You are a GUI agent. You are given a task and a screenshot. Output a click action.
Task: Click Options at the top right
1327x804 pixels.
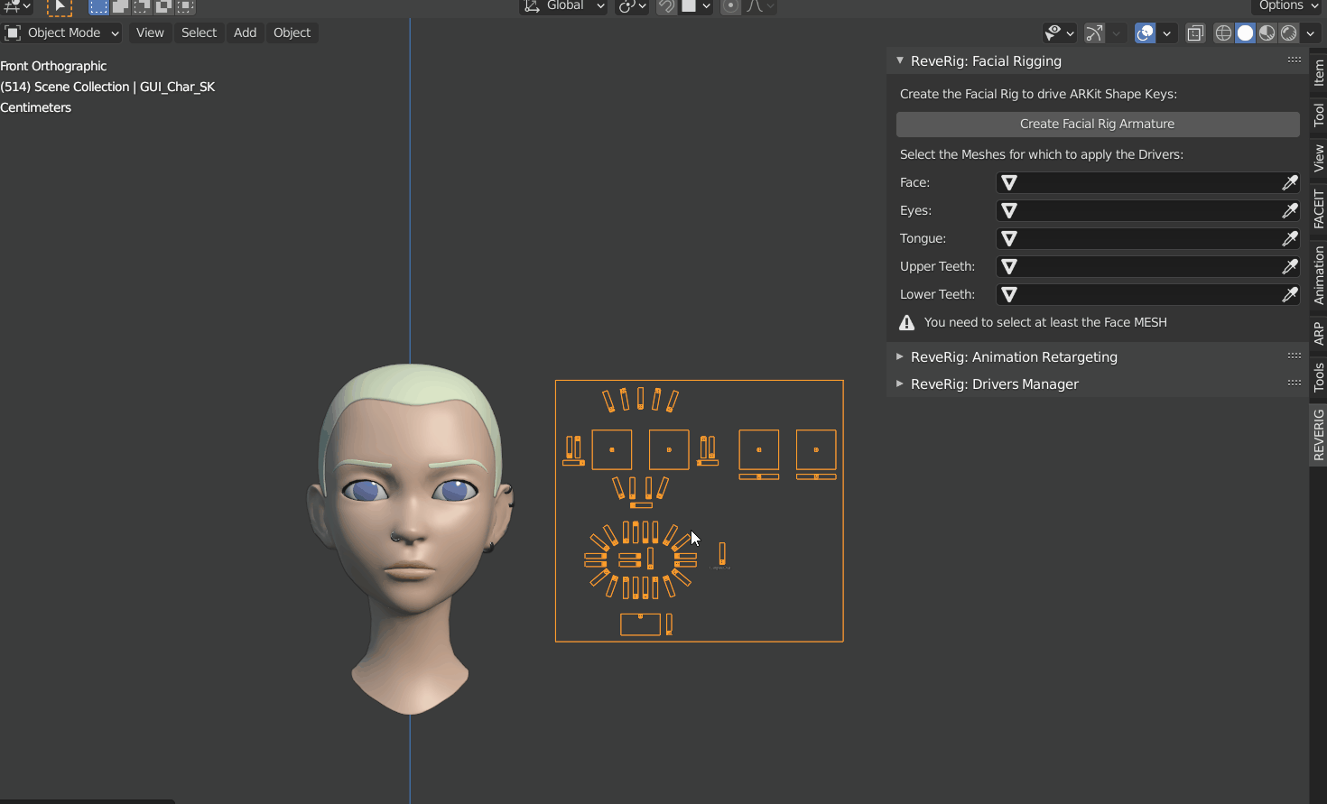tap(1282, 5)
